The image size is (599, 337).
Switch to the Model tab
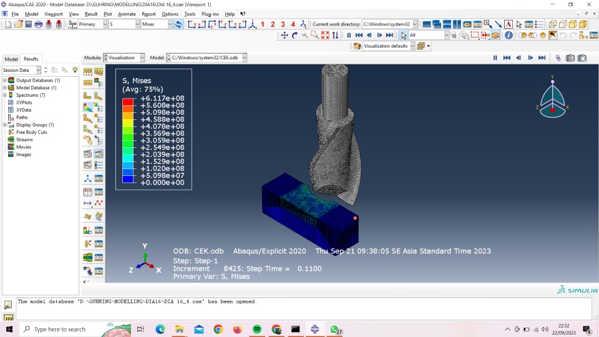click(11, 59)
